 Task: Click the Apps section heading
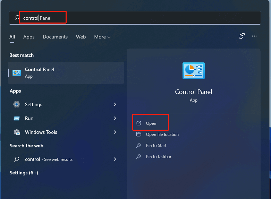coord(15,91)
